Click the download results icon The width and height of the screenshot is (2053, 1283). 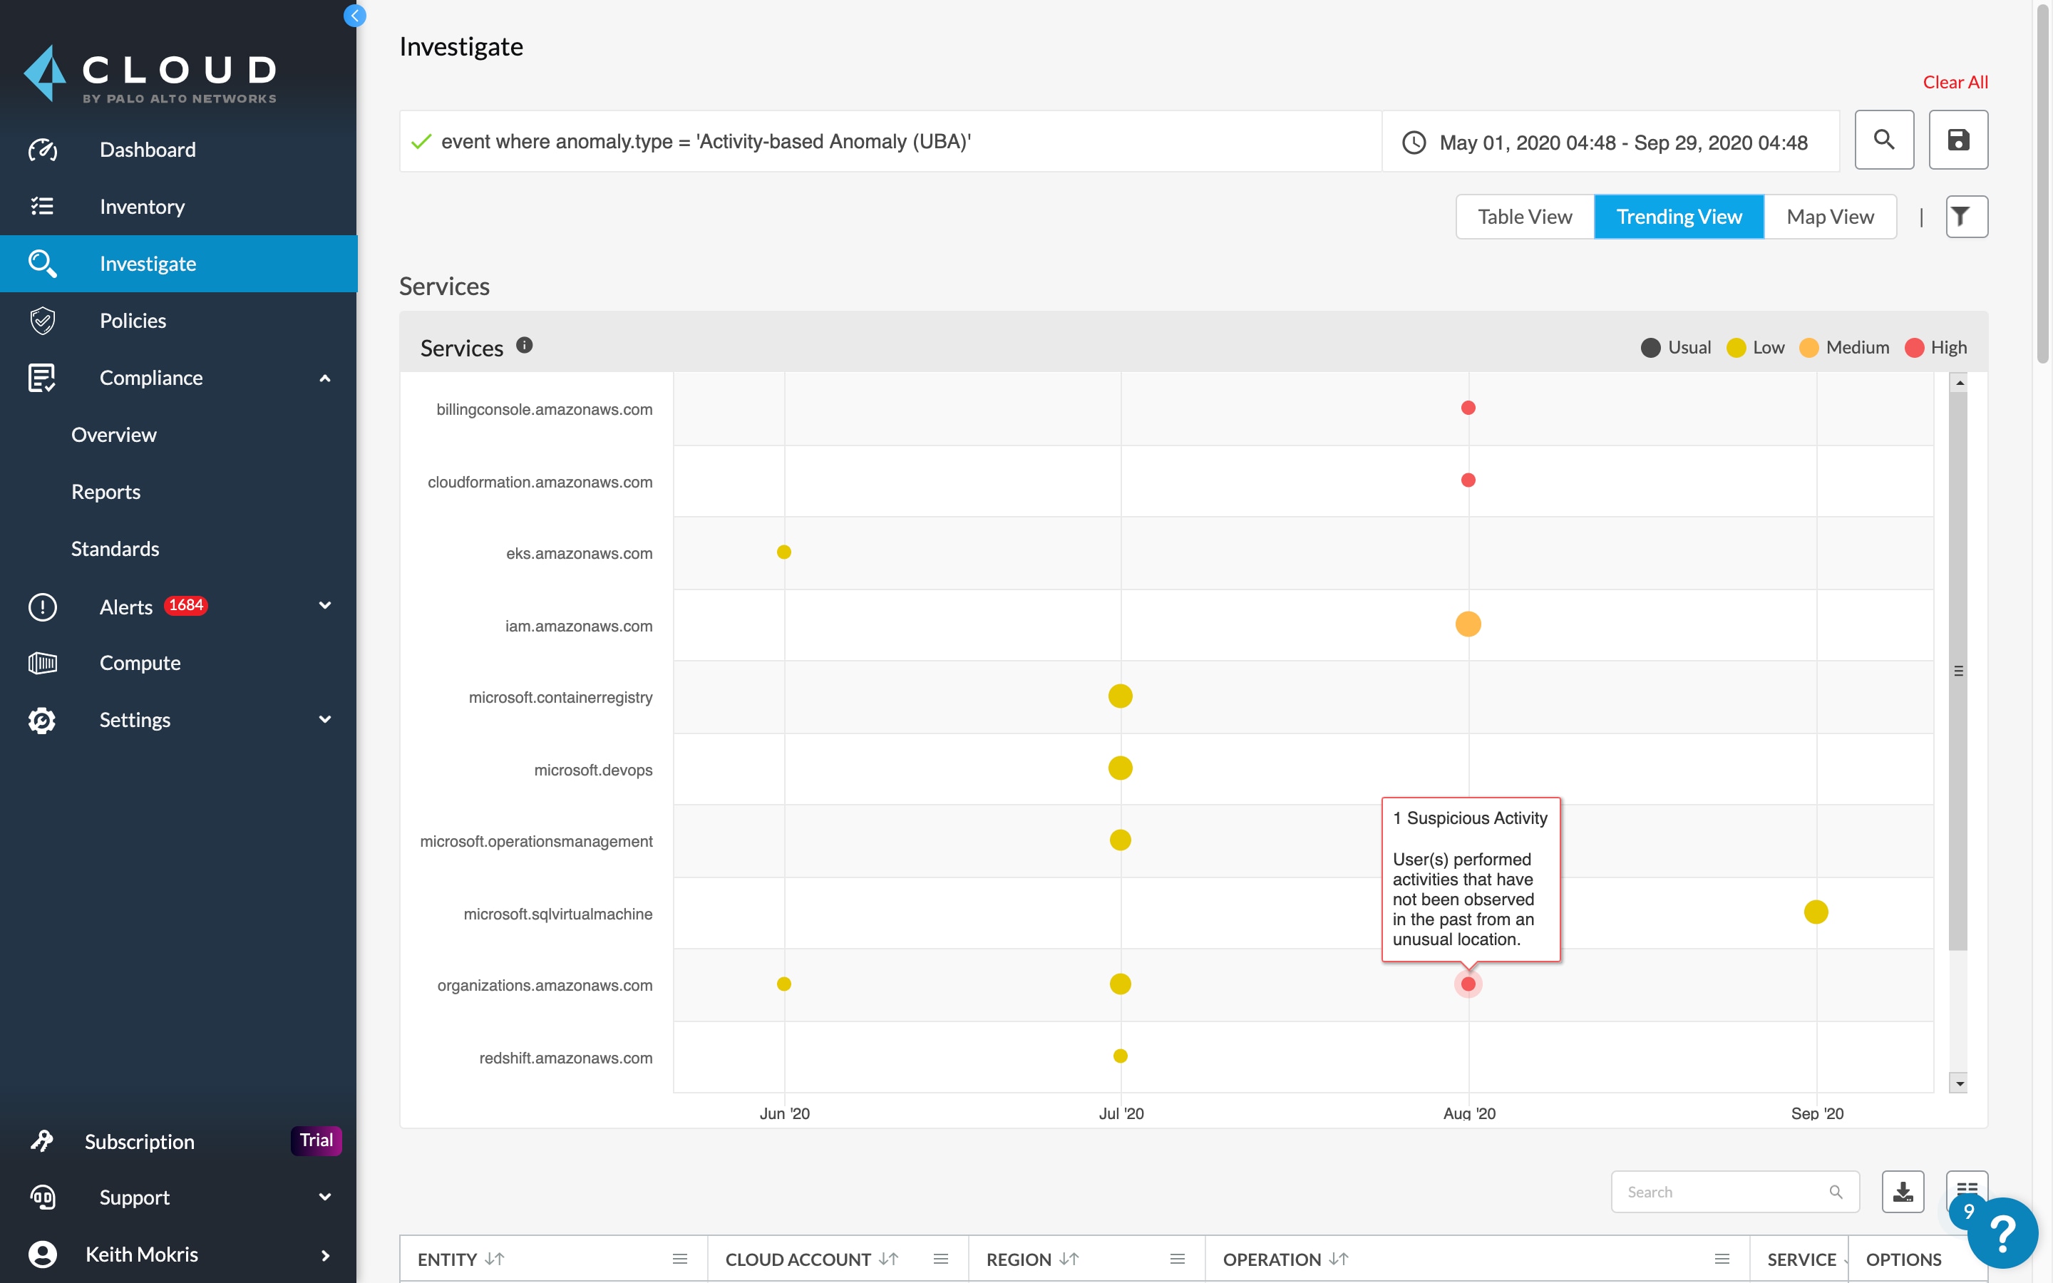(x=1905, y=1191)
